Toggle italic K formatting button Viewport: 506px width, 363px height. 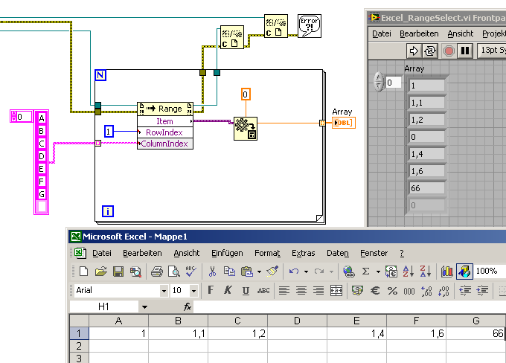(228, 290)
